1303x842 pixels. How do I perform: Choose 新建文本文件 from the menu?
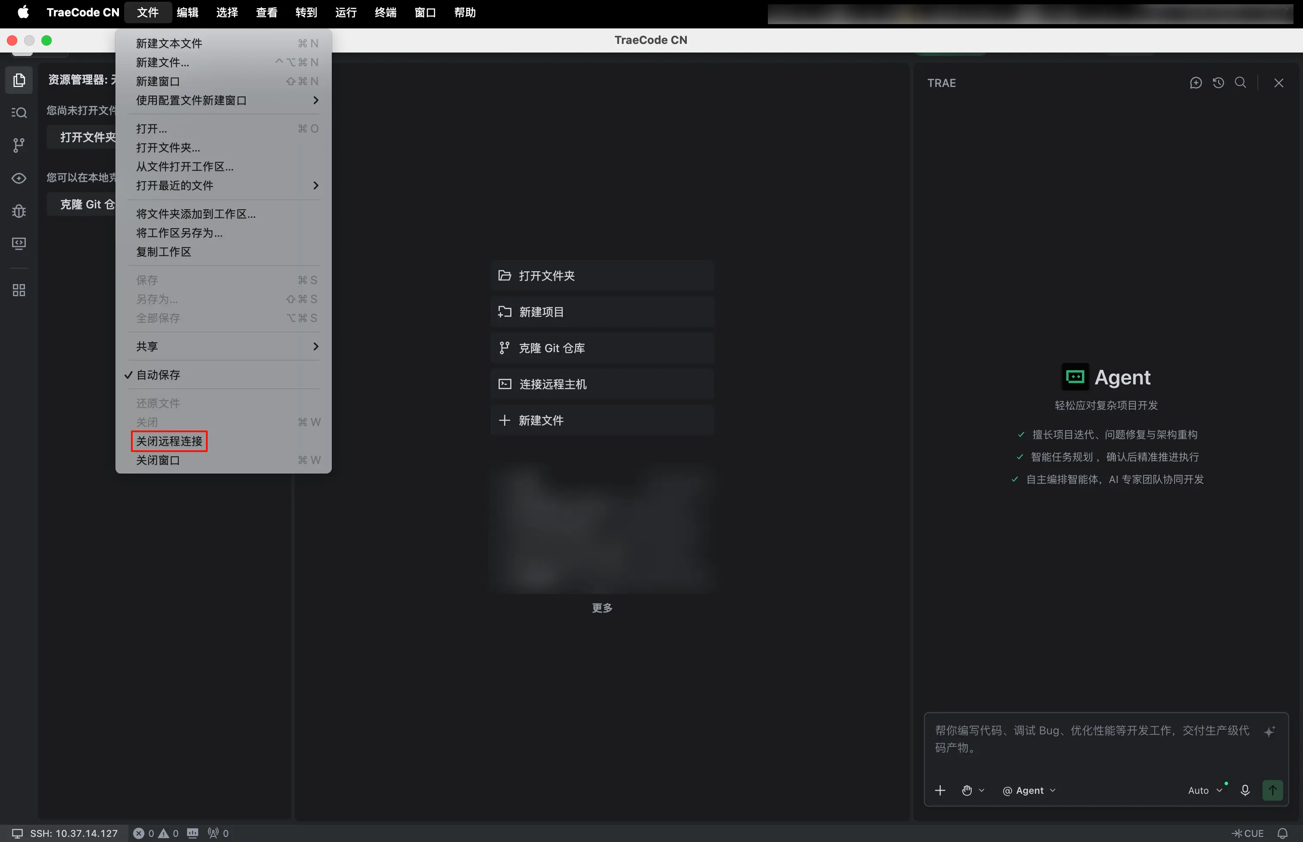click(x=223, y=44)
